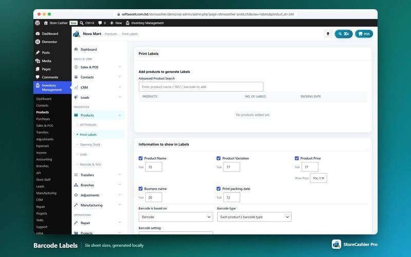Open the Barcode is based on dropdown
Viewport: 411px width, 257px height.
tap(176, 217)
